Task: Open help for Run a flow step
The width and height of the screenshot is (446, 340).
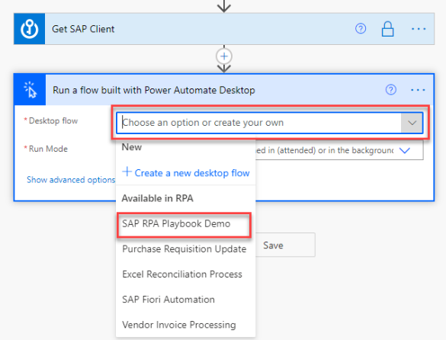Action: coord(391,90)
